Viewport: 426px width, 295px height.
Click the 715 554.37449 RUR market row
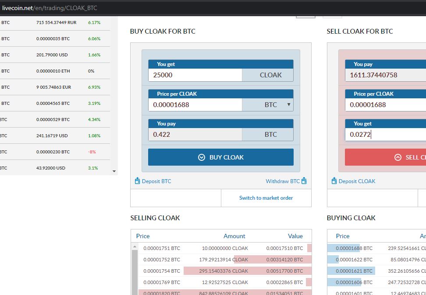pos(55,22)
